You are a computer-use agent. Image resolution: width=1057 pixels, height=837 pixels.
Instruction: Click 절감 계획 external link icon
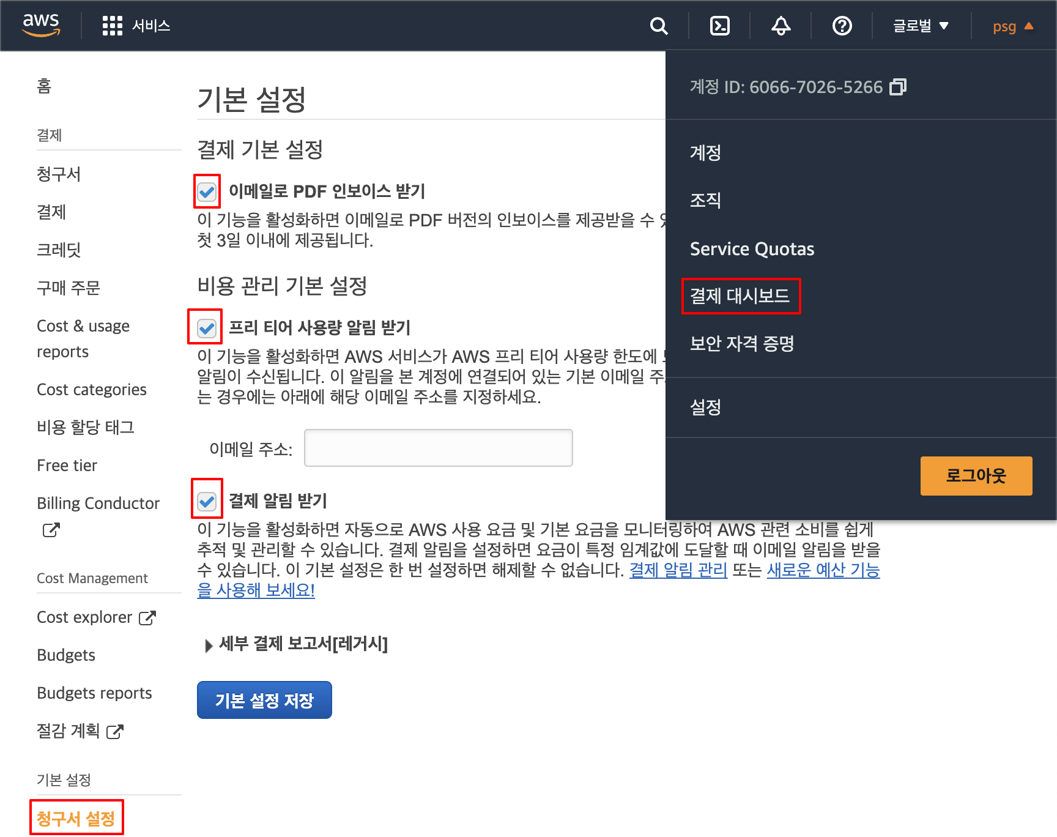[115, 731]
